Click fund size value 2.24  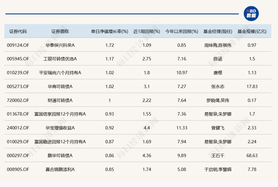click(252, 142)
